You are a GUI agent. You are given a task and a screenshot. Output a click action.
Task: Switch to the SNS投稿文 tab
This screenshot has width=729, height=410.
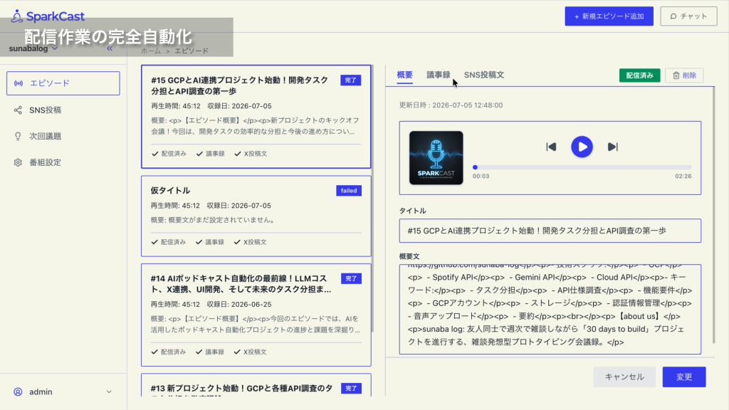click(484, 75)
